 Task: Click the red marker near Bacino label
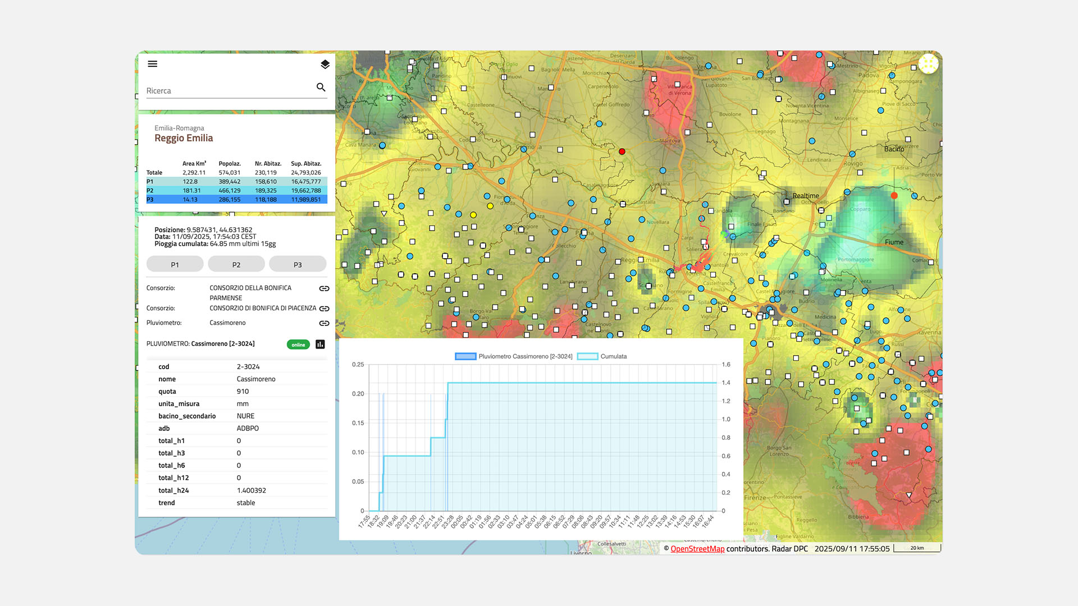point(894,196)
